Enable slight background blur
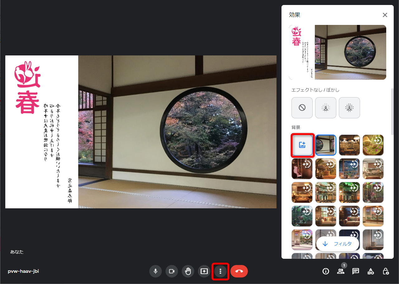This screenshot has width=399, height=284. tap(326, 108)
